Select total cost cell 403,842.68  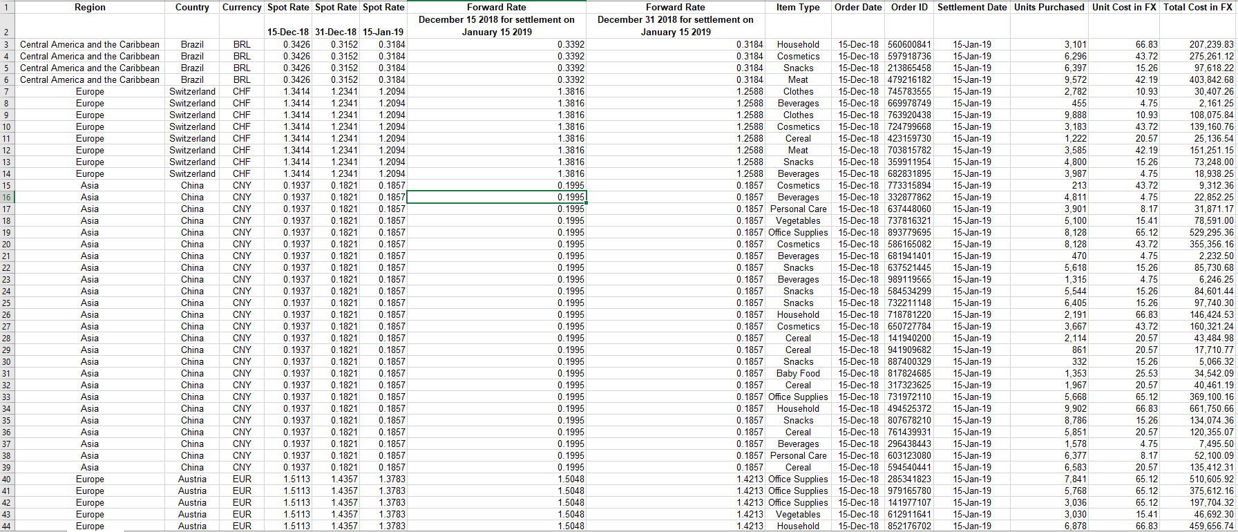click(x=1198, y=80)
